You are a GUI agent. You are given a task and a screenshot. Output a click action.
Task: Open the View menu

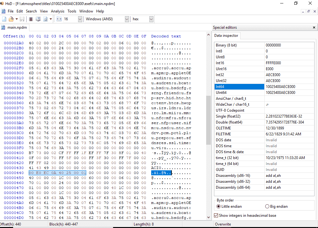(44, 11)
